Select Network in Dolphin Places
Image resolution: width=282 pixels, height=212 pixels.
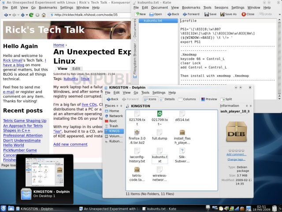pos(114,116)
